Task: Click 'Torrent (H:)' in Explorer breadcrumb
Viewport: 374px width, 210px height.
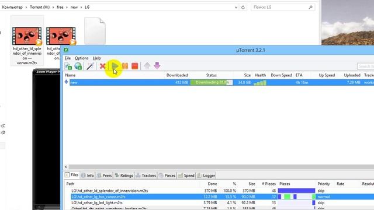Action: 40,7
